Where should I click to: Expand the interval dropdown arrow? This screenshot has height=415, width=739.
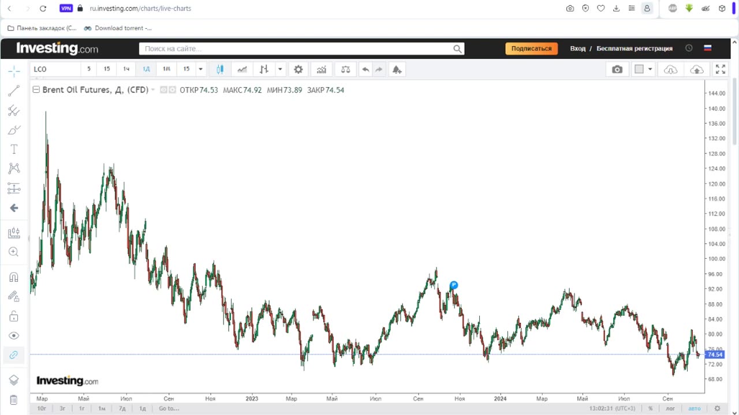[x=200, y=69]
